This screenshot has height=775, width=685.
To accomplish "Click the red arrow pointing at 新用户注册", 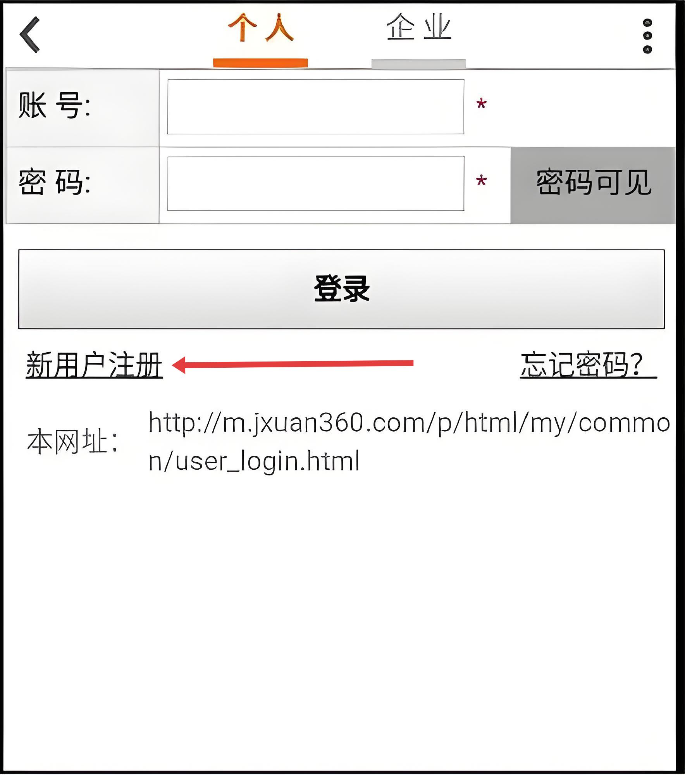I will tap(293, 364).
